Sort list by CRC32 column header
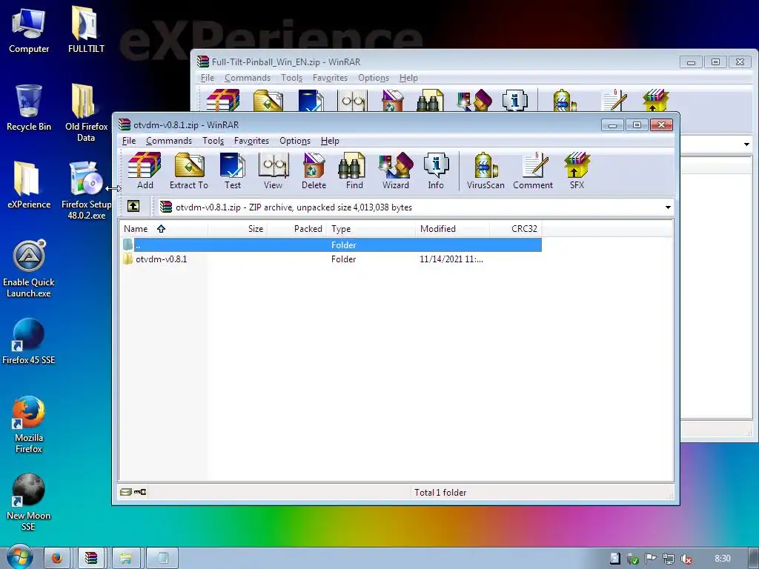Image resolution: width=759 pixels, height=569 pixels. [x=516, y=228]
